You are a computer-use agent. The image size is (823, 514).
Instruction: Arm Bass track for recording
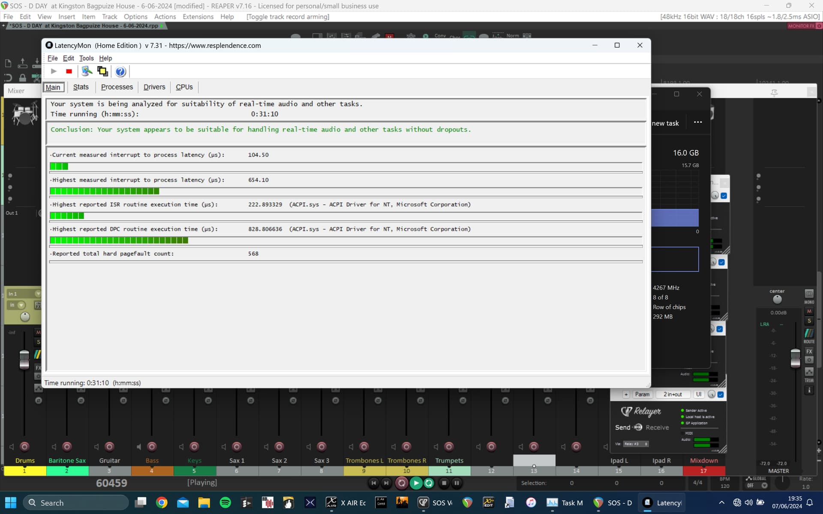[152, 447]
